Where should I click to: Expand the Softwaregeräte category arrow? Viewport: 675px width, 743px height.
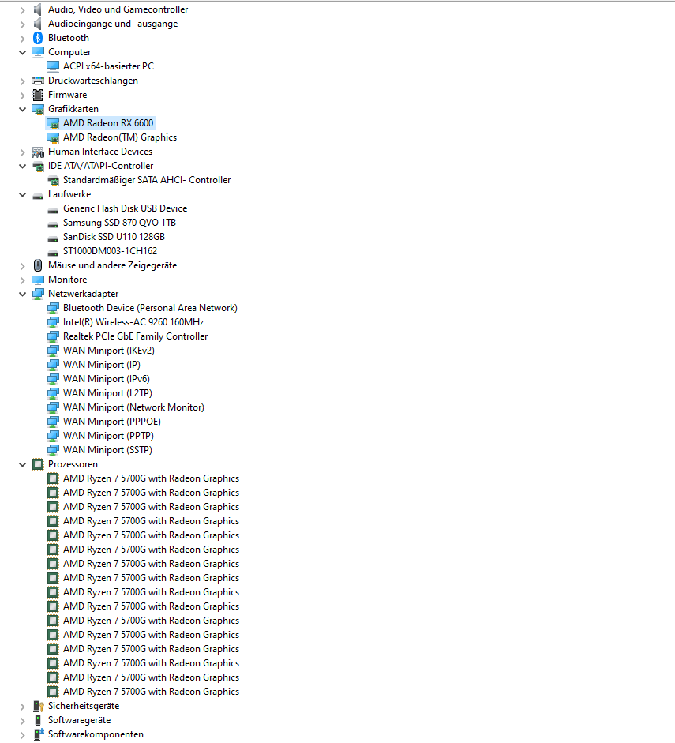22,721
